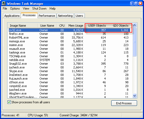Screen dimensions: 144x119
Task: Sort by Mem Usage column header
Action: point(76,26)
